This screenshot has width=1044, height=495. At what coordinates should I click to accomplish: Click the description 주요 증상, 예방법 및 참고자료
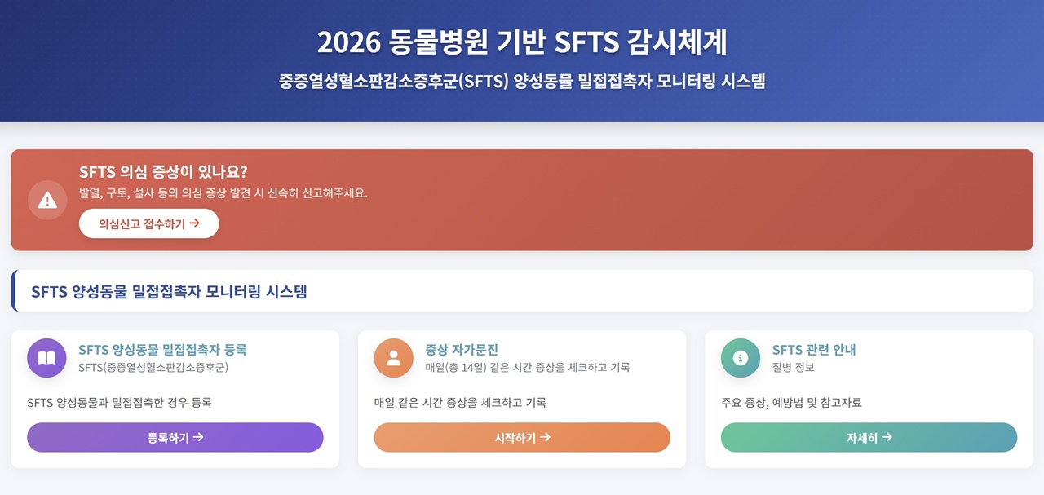[791, 402]
